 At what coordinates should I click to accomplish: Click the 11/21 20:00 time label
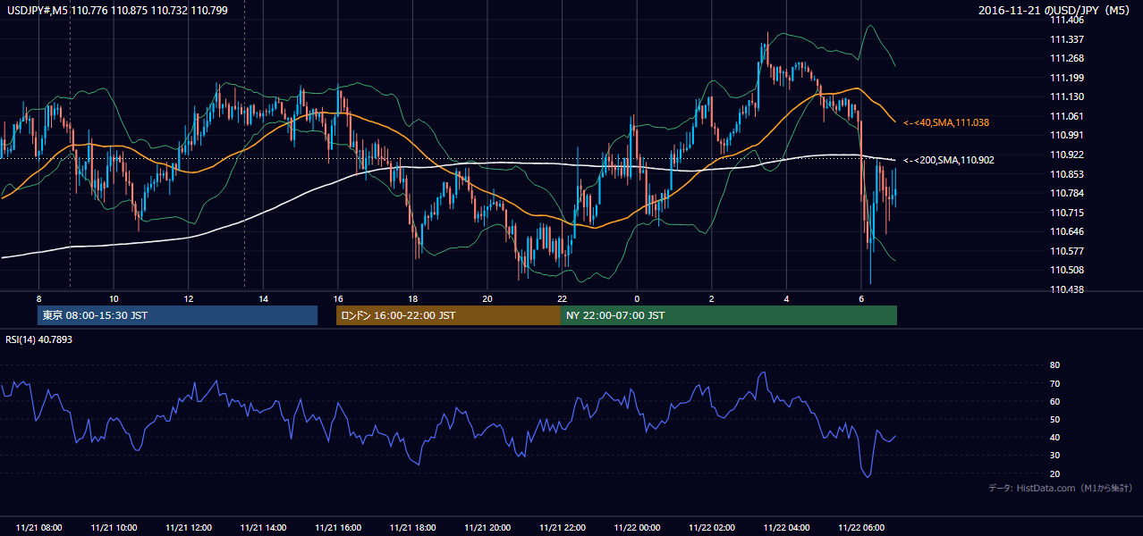(487, 528)
